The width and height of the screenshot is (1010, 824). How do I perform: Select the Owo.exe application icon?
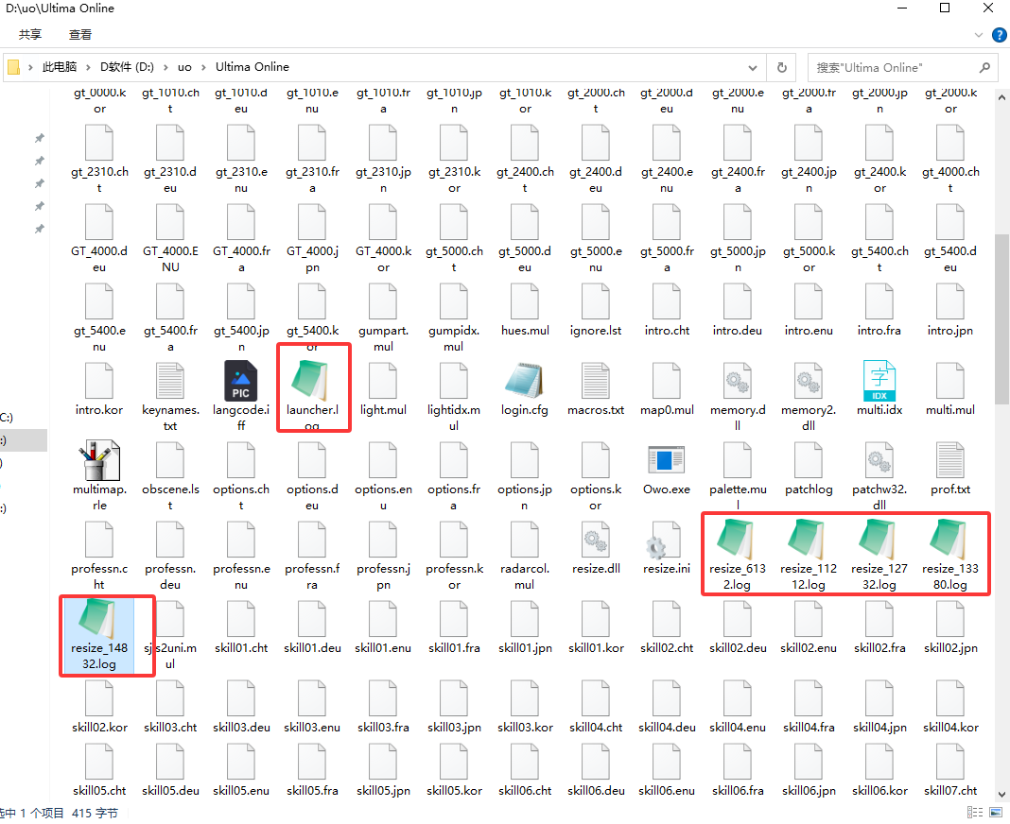point(666,459)
